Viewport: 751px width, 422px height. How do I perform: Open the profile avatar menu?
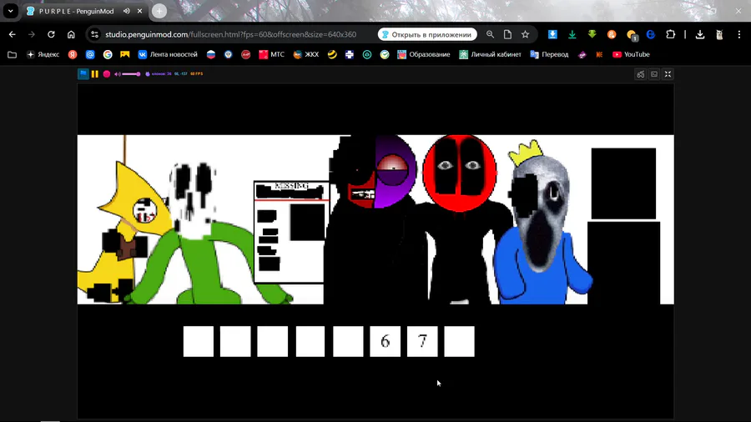click(x=719, y=34)
